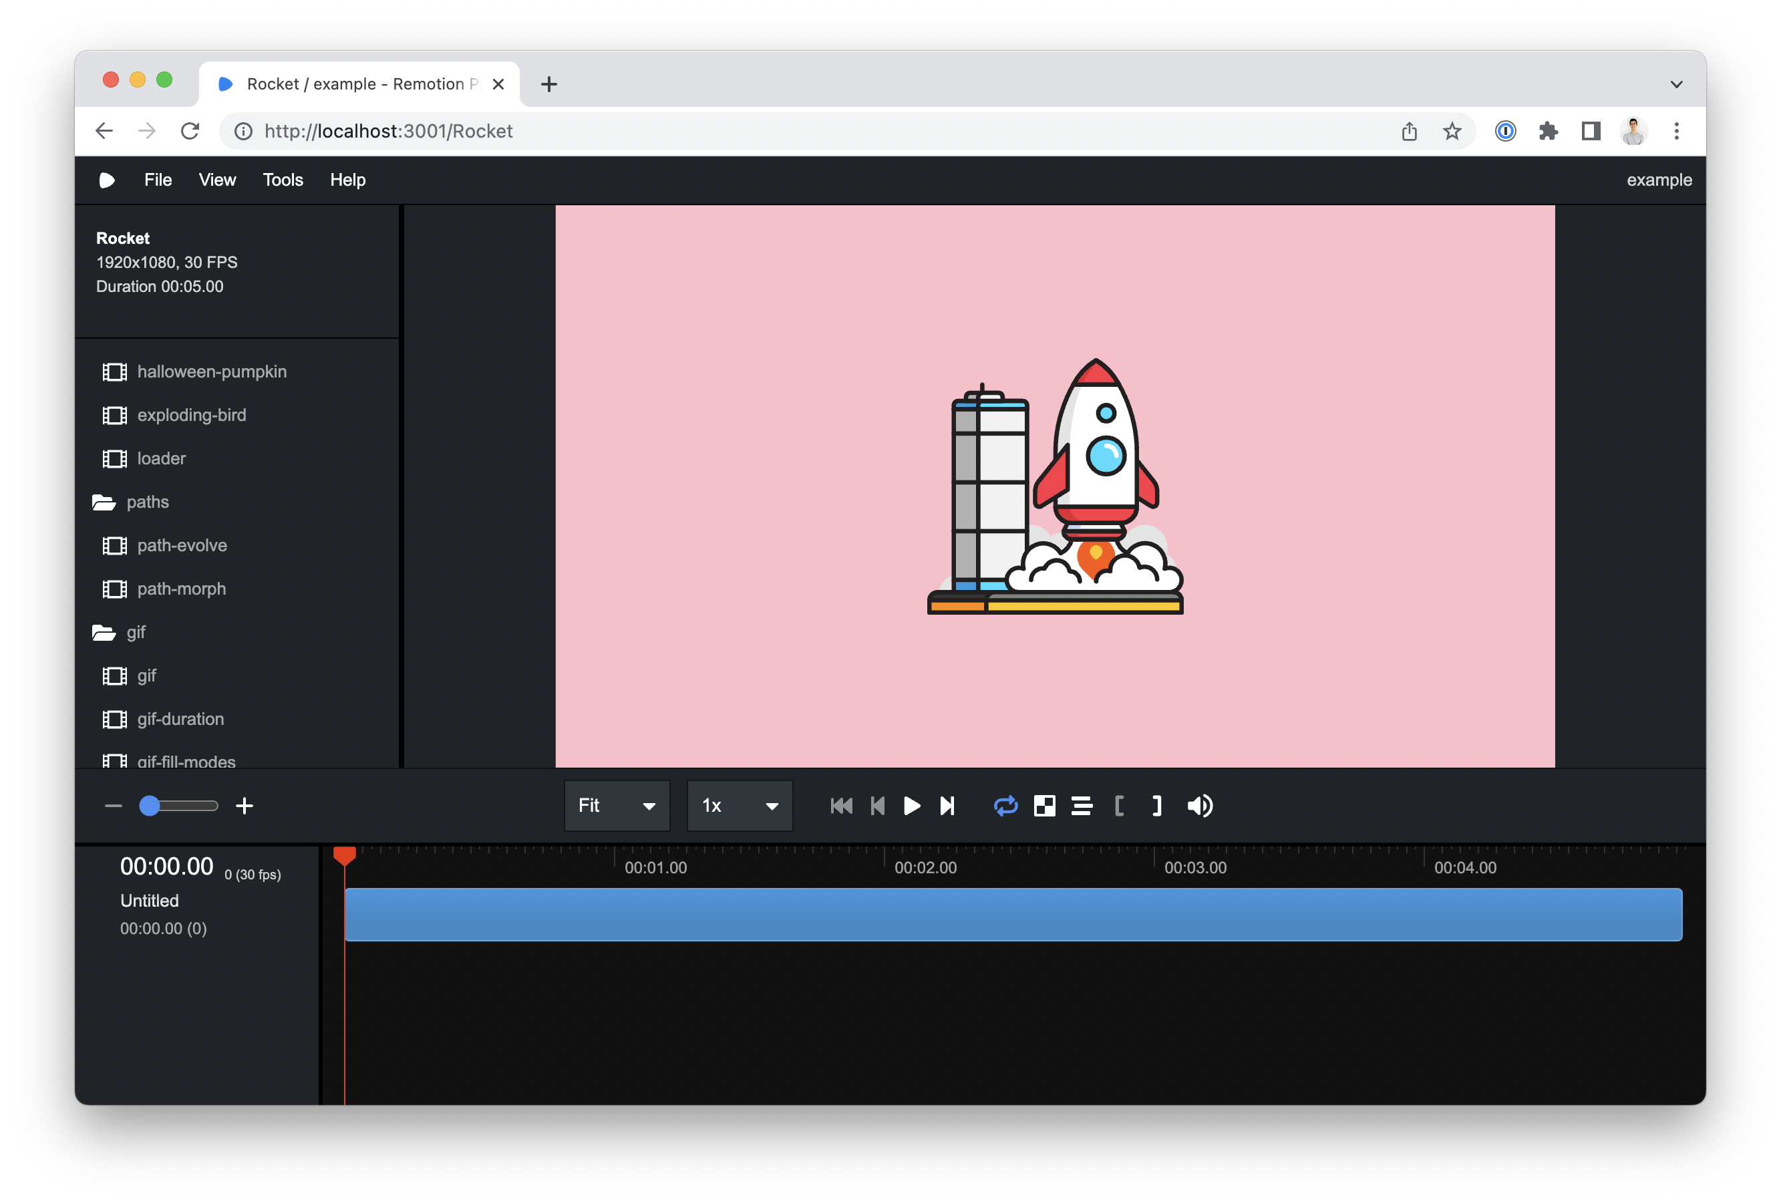
Task: Set the in-point marker bracket
Action: [1119, 806]
